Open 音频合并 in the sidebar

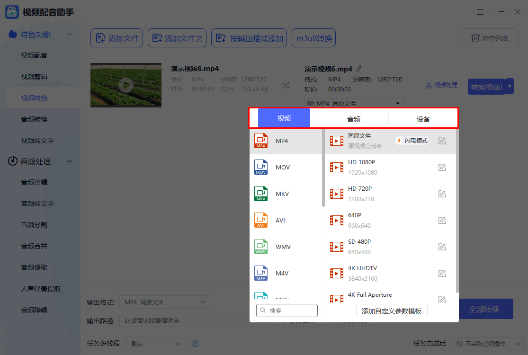[x=34, y=246]
